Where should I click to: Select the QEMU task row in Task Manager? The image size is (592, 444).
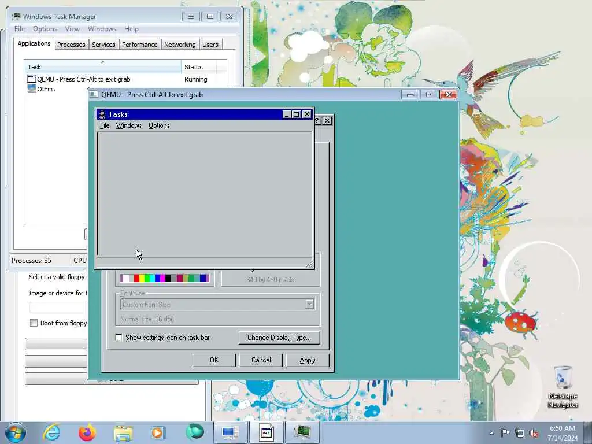pos(127,79)
